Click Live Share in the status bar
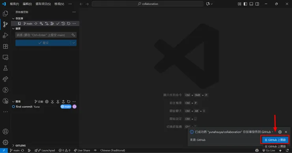The width and height of the screenshot is (292, 153). click(82, 150)
